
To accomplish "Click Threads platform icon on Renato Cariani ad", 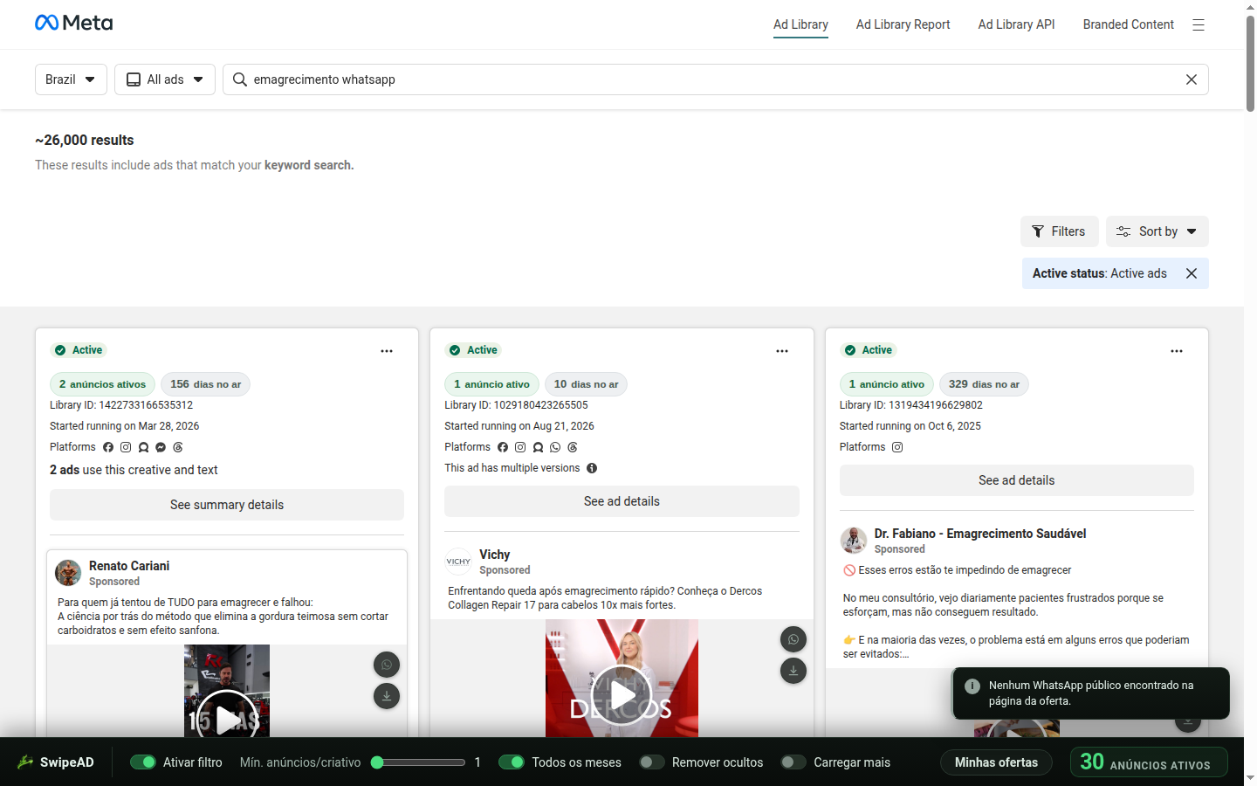I will point(178,447).
